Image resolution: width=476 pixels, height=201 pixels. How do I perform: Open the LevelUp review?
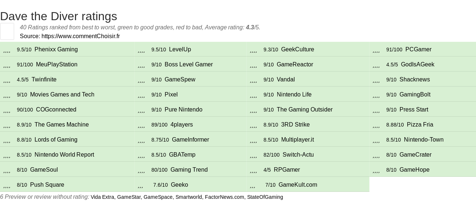coord(180,50)
